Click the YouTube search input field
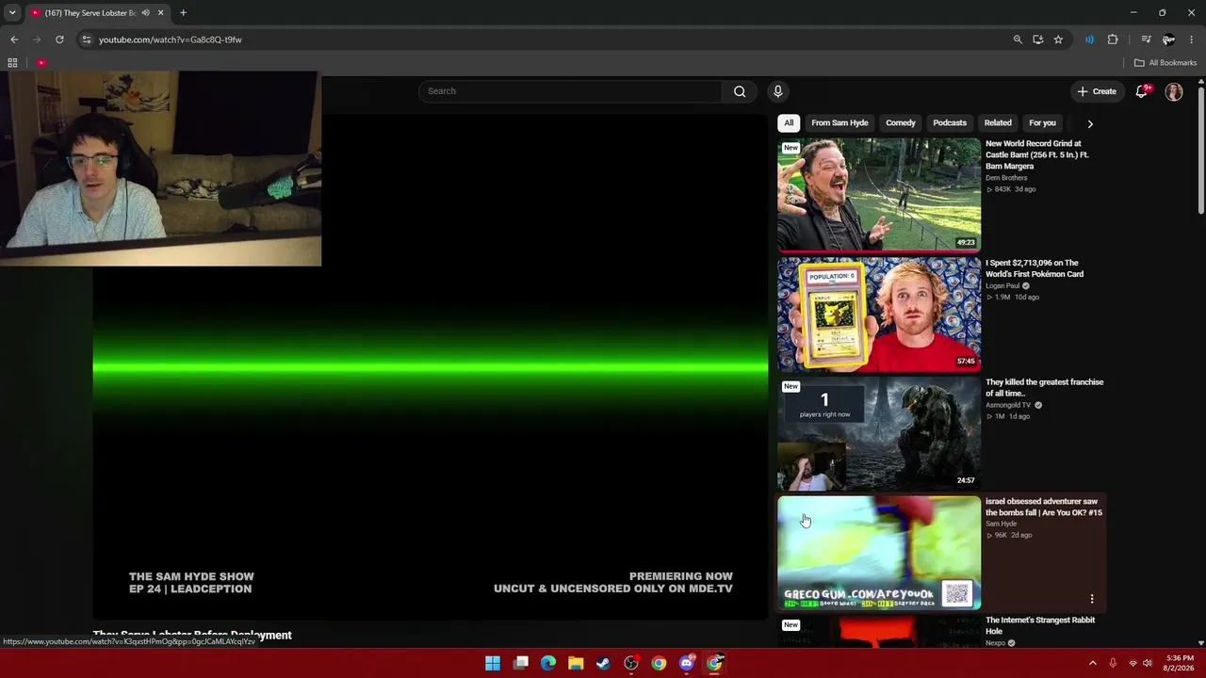 click(570, 91)
